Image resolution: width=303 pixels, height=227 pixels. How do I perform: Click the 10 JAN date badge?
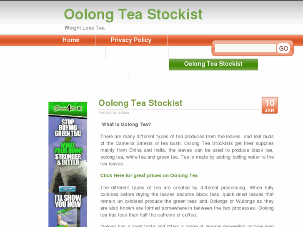pos(270,105)
